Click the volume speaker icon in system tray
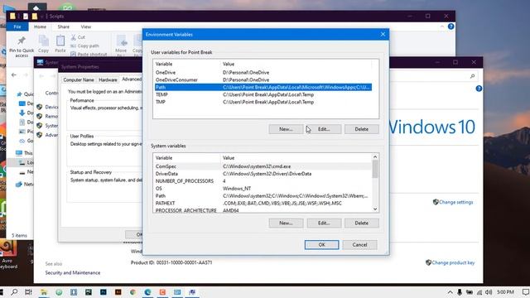This screenshot has height=298, width=530. click(x=489, y=292)
